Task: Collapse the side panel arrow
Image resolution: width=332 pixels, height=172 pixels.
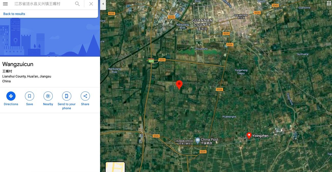Action: pyautogui.click(x=103, y=4)
